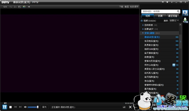Viewport: 189px width, 111px height.
Task: Open the download side panel icon
Action: (x=185, y=20)
